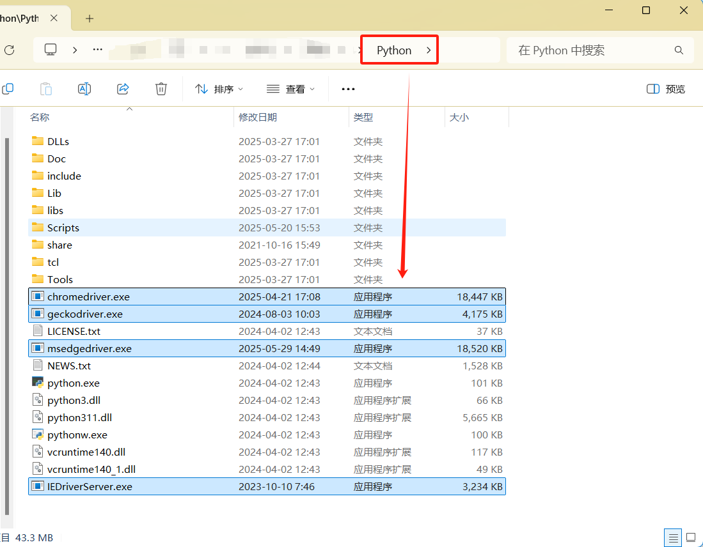Click size 18,447 KB of chromedriver.exe
The width and height of the screenshot is (703, 547).
click(x=480, y=297)
